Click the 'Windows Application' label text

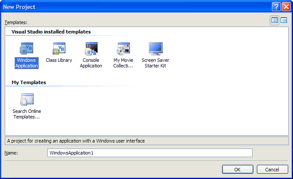pyautogui.click(x=27, y=63)
